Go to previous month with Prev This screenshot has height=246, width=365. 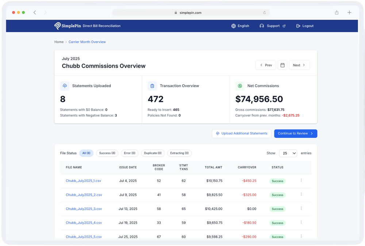(x=266, y=65)
